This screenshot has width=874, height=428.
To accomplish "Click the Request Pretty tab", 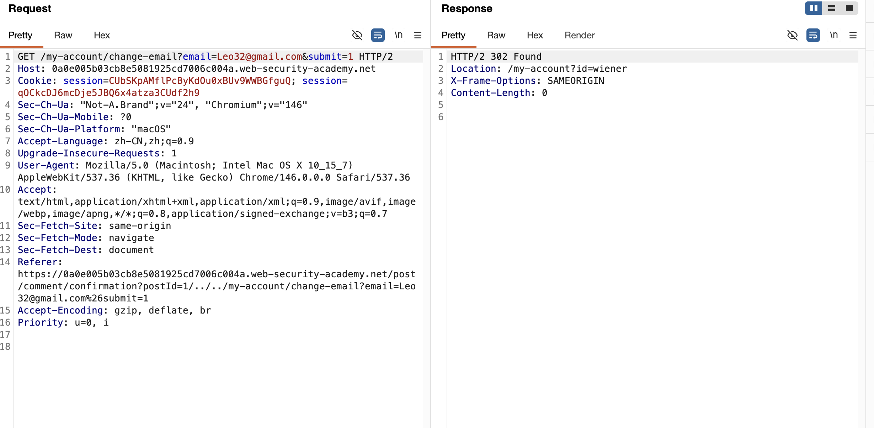I will [x=20, y=35].
